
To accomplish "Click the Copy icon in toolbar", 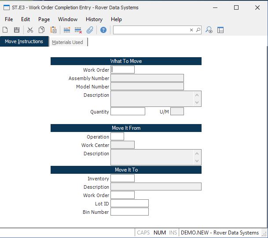I will point(41,30).
